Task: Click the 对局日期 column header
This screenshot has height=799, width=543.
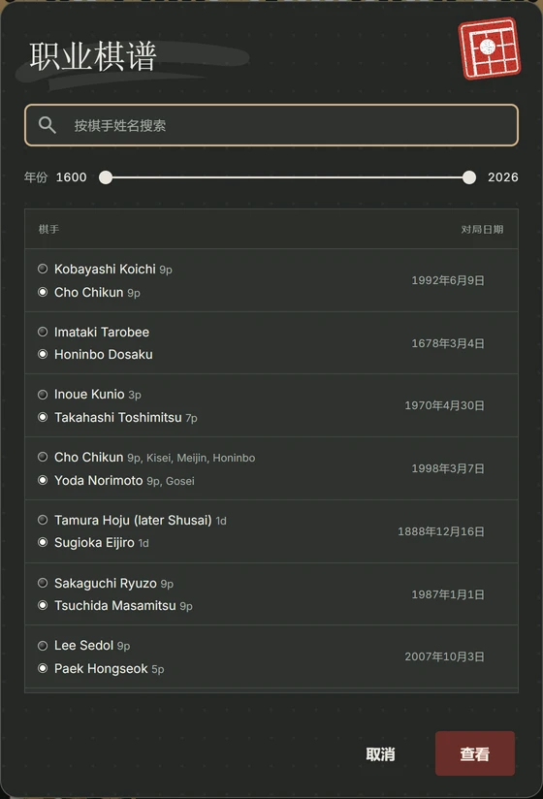Action: 482,229
